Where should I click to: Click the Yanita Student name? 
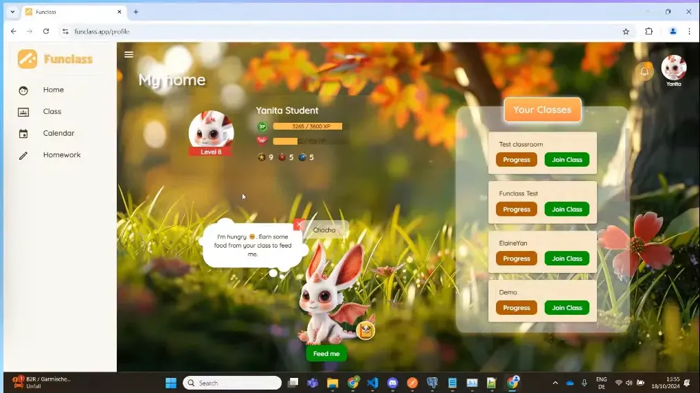pyautogui.click(x=287, y=110)
